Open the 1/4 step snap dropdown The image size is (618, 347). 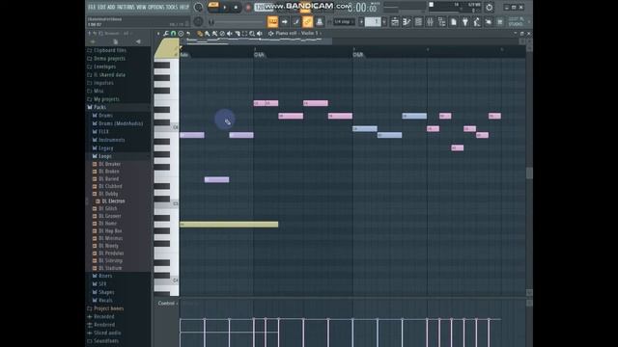344,21
